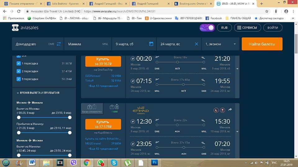Open Viber from the taskbar
Viewport: 298px width, 167px height.
point(73,163)
